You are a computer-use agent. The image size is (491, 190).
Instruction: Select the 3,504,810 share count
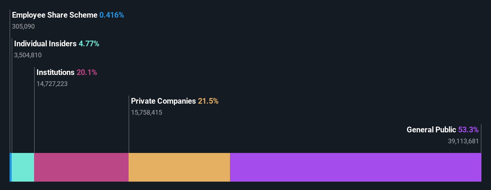(28, 55)
